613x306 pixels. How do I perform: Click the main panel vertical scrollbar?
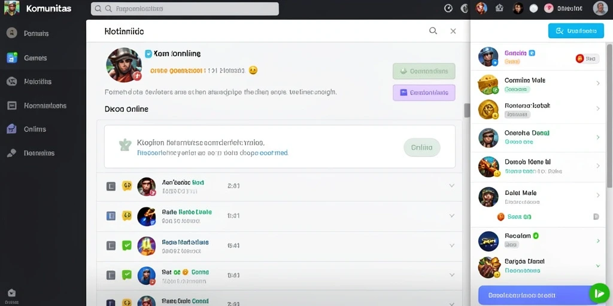(467, 111)
